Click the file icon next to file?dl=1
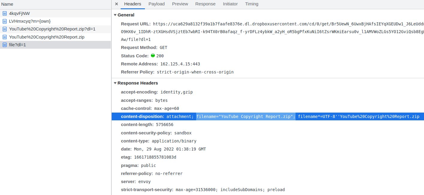This screenshot has height=195, width=424. click(x=4, y=45)
